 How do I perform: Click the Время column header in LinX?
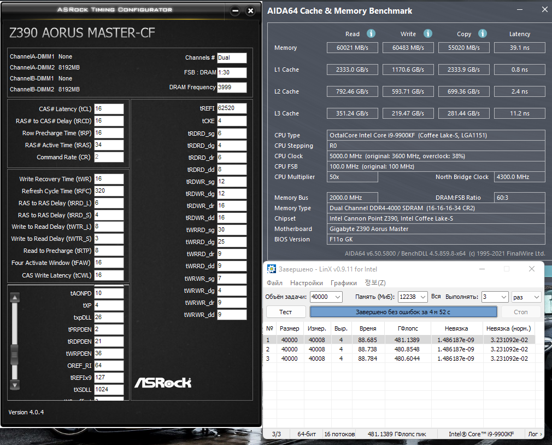pos(368,328)
